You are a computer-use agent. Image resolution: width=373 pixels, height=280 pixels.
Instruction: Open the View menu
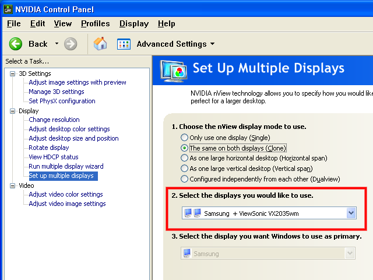click(63, 23)
